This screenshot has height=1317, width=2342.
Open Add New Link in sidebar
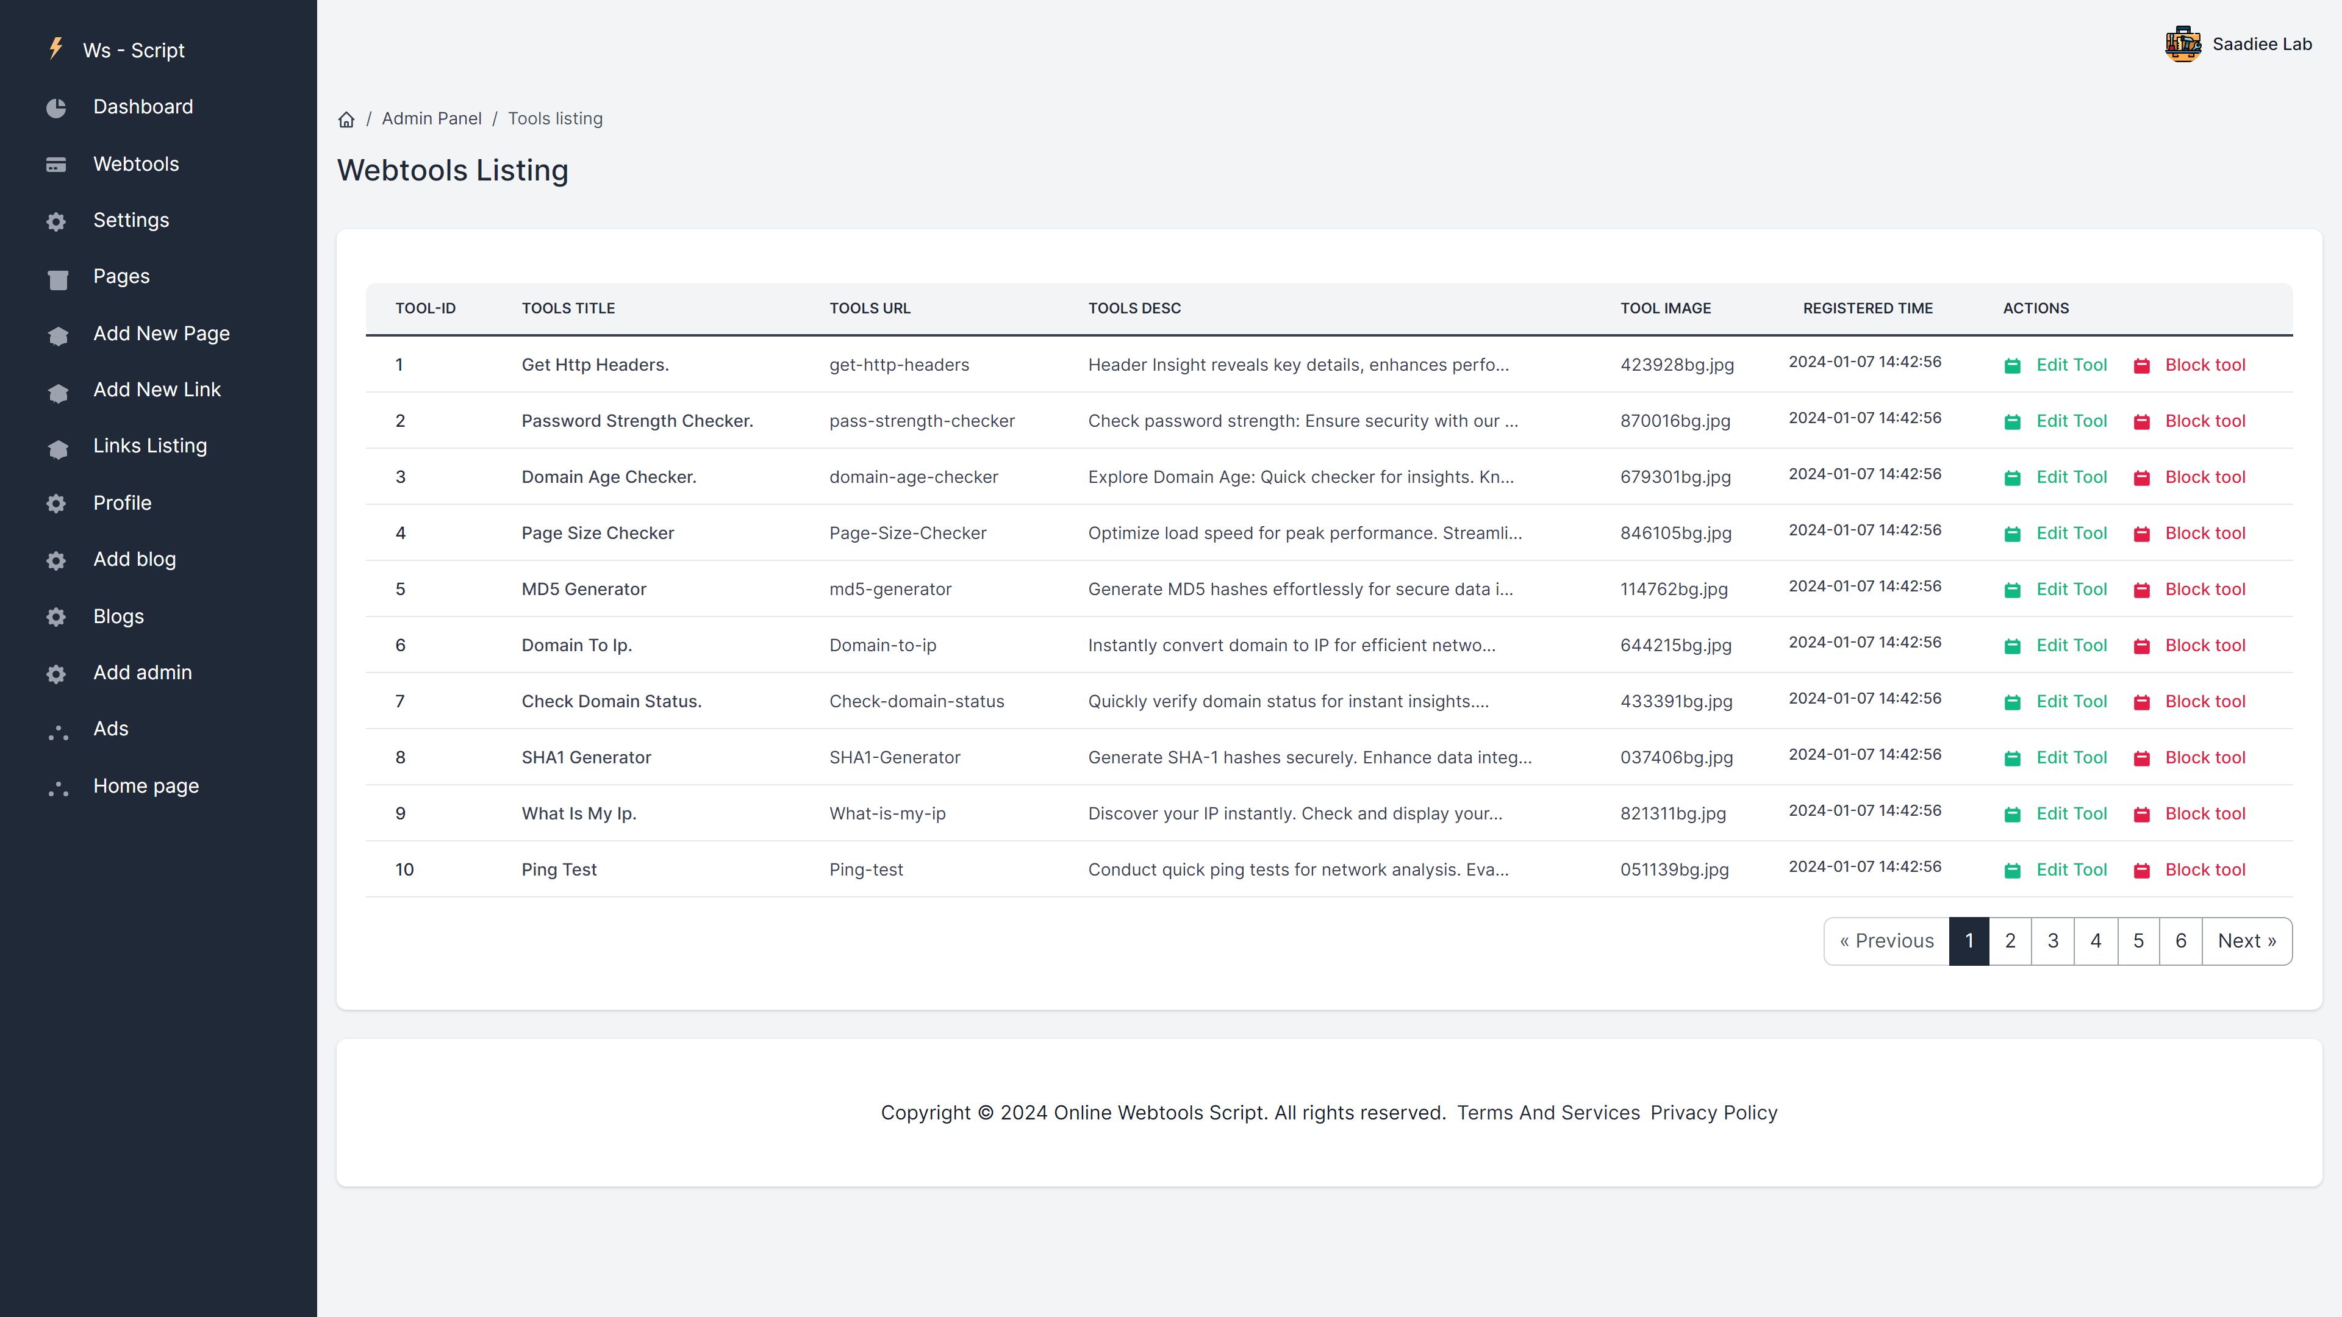coord(156,389)
